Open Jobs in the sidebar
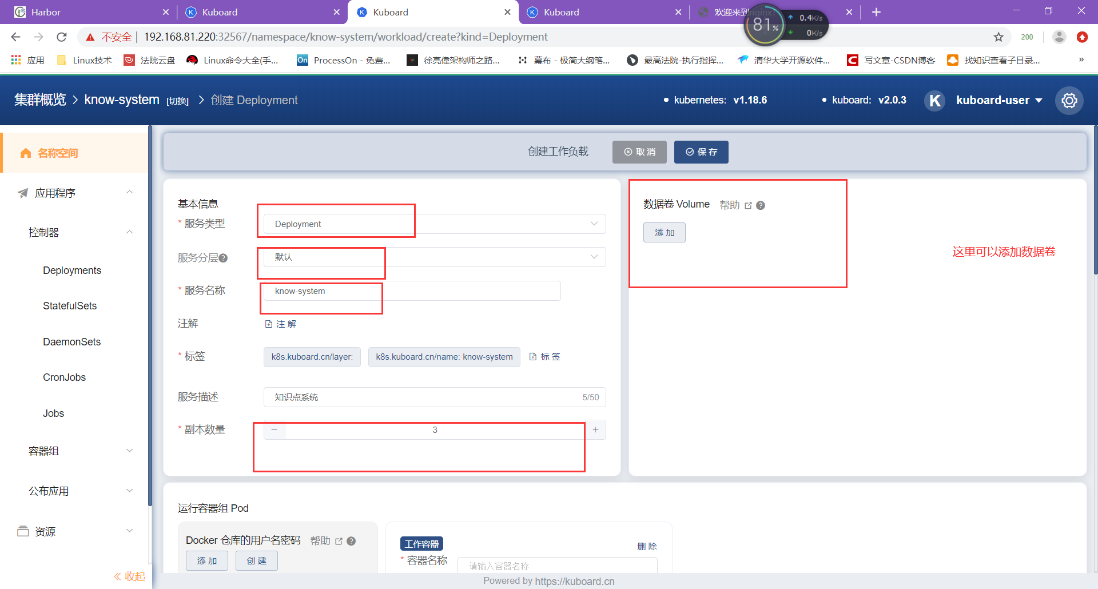This screenshot has height=589, width=1098. pyautogui.click(x=53, y=413)
